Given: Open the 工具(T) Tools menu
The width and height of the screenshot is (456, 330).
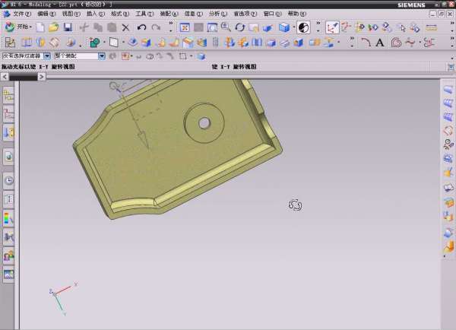Looking at the screenshot, I should [144, 14].
